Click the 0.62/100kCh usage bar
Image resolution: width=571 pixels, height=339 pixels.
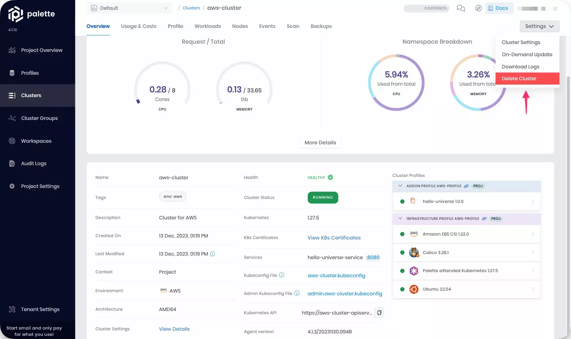click(426, 8)
